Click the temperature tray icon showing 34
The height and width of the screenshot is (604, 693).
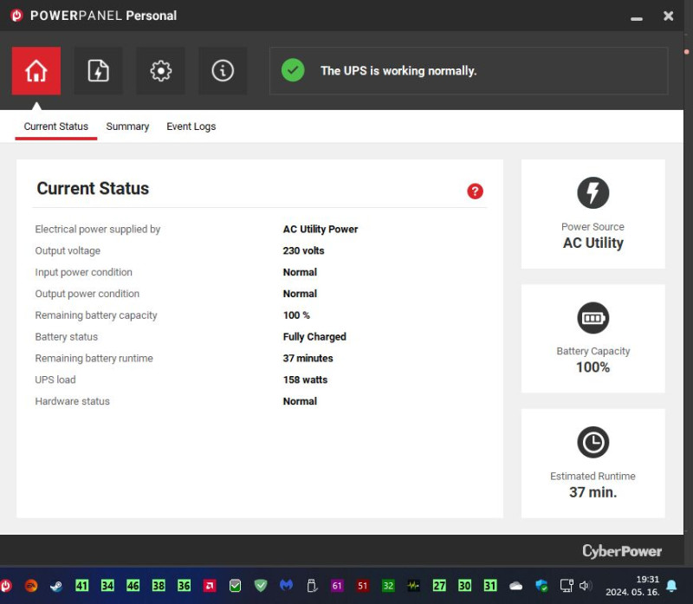(107, 586)
